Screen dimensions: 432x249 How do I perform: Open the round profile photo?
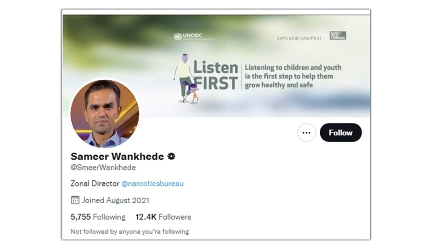click(x=105, y=114)
